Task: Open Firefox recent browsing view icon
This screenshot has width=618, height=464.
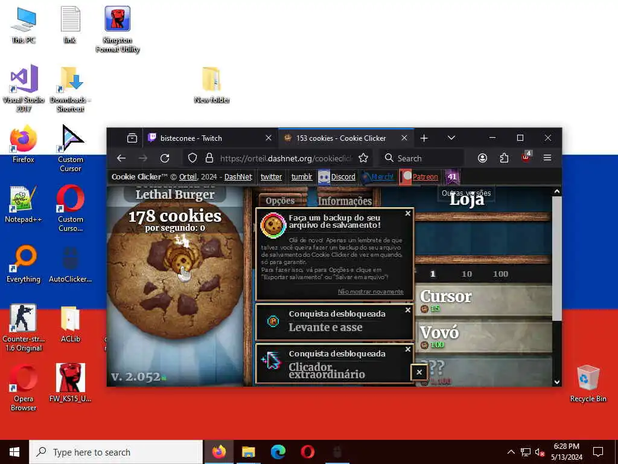Action: pyautogui.click(x=132, y=138)
